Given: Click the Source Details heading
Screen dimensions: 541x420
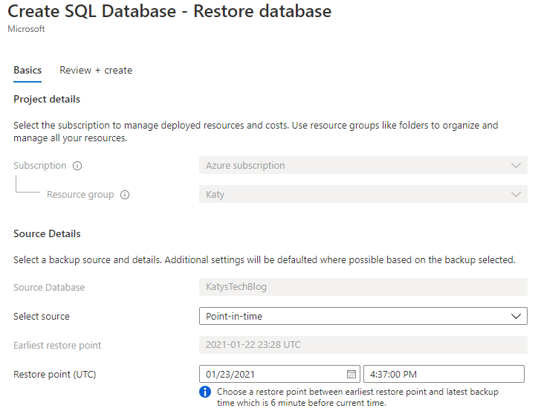Looking at the screenshot, I should click(47, 233).
